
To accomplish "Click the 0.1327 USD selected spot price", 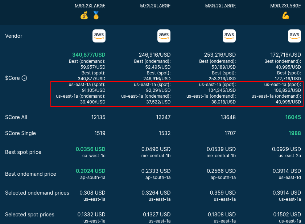I will pos(157,215).
